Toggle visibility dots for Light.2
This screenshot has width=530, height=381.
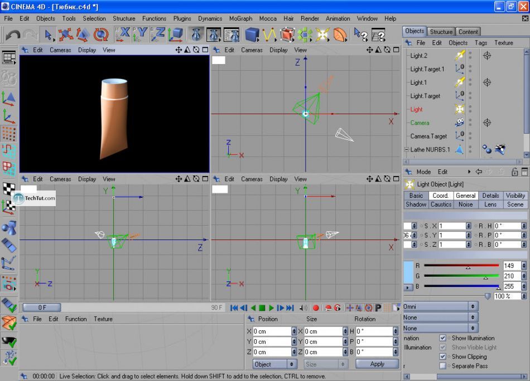pyautogui.click(x=470, y=56)
